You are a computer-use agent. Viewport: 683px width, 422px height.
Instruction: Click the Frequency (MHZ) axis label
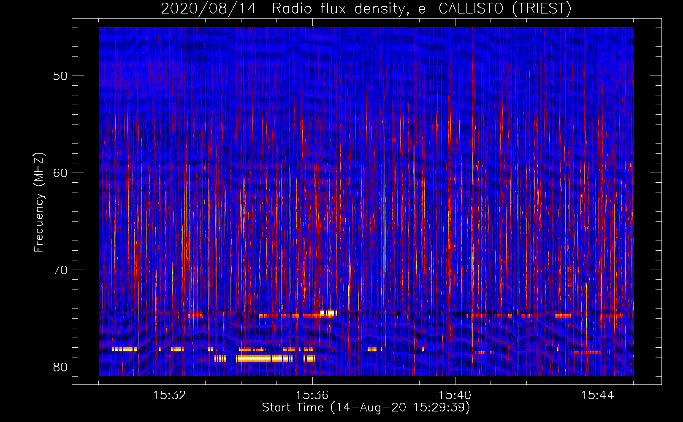(x=39, y=203)
